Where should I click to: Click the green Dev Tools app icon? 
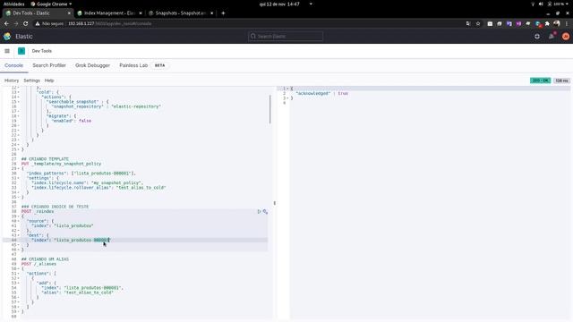(x=21, y=51)
